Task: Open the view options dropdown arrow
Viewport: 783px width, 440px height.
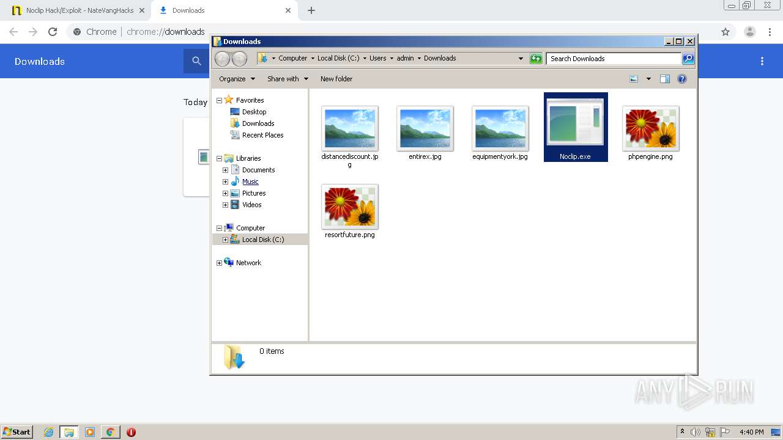Action: click(x=648, y=79)
